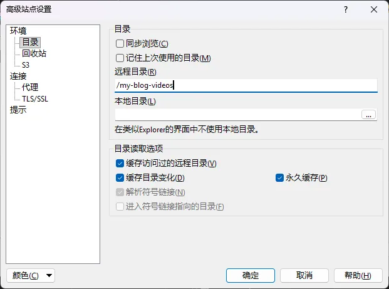This screenshot has width=389, height=289.
Task: Click the local directory browse (...) button
Action: tap(368, 114)
